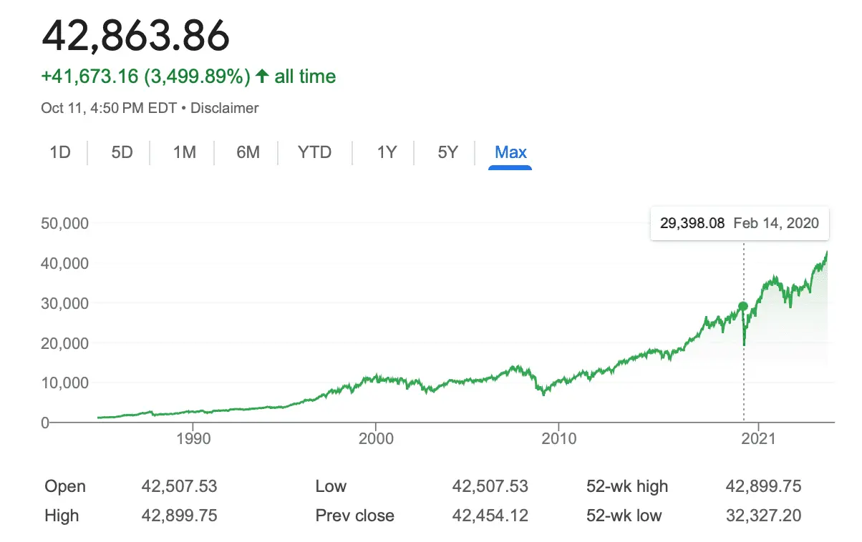Open the 6M chart range
This screenshot has width=862, height=542.
coord(248,152)
